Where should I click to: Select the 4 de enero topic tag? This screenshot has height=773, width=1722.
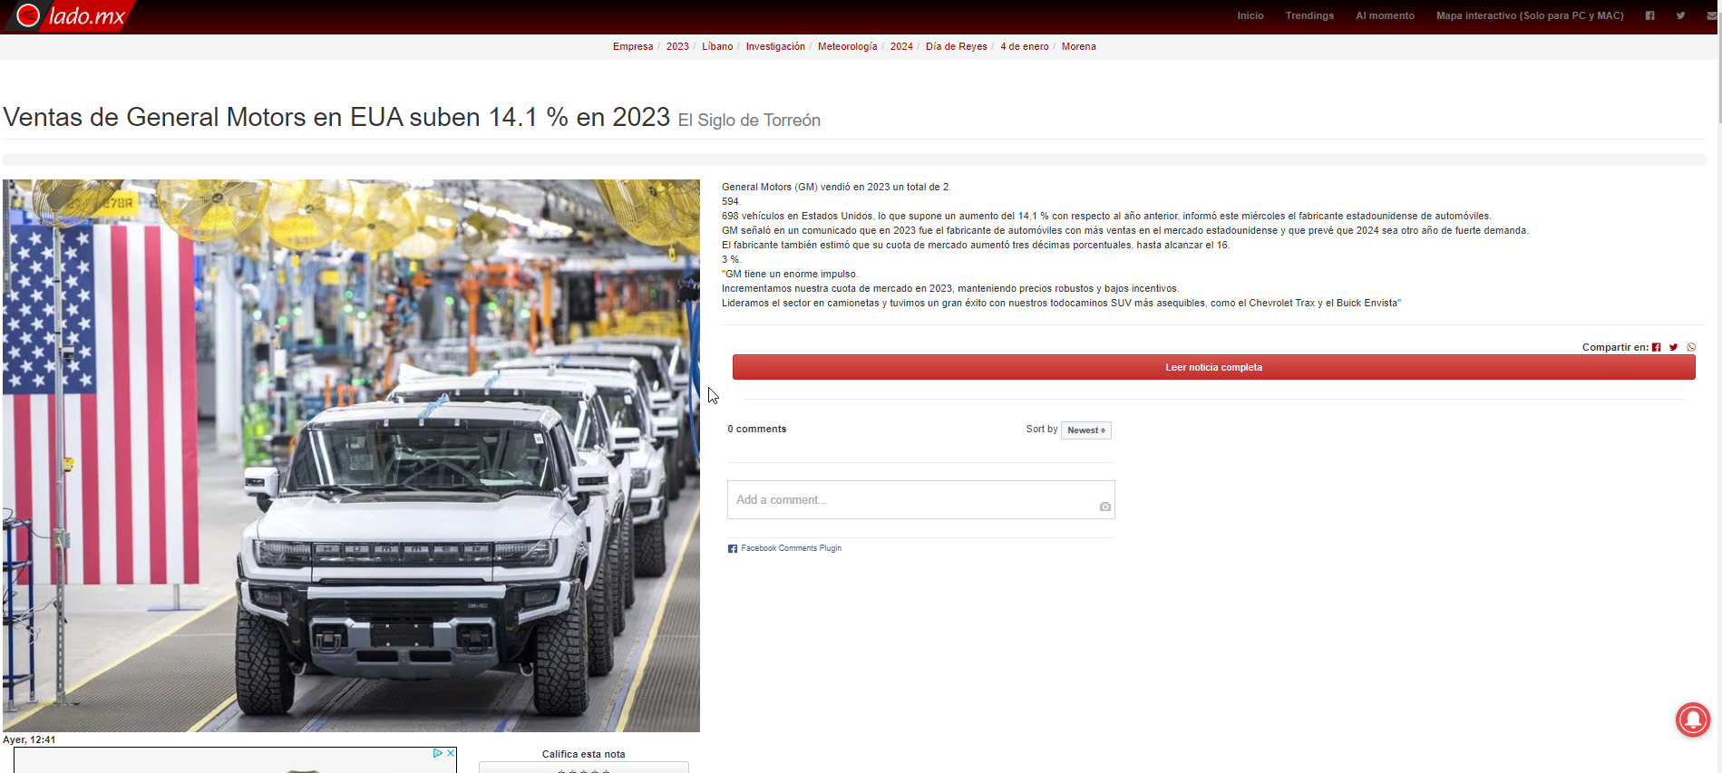pos(1025,46)
